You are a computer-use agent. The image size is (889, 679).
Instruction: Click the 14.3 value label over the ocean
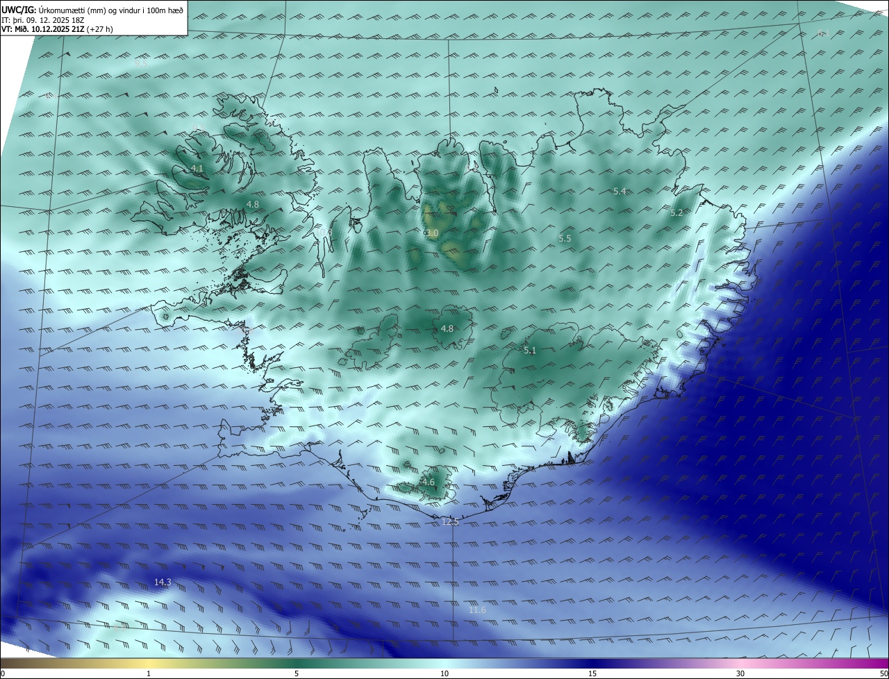pos(163,582)
